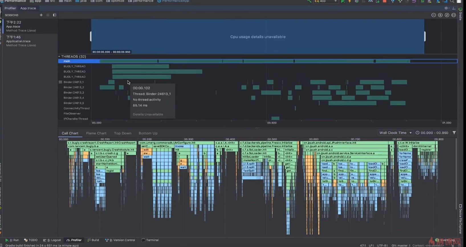
Task: Change UTF-8 file encoding in status bar
Action: pyautogui.click(x=382, y=245)
